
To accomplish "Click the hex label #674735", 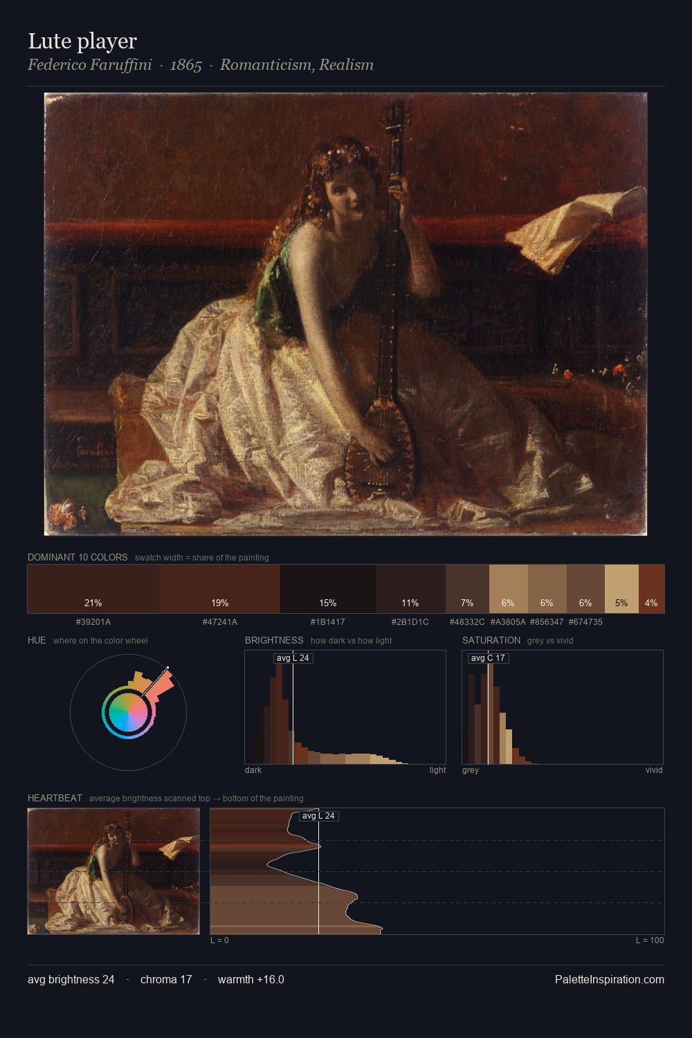I will point(585,622).
